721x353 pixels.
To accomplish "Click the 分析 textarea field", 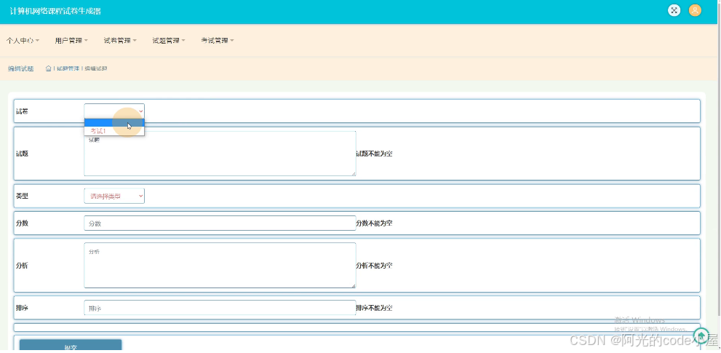I will click(x=220, y=266).
